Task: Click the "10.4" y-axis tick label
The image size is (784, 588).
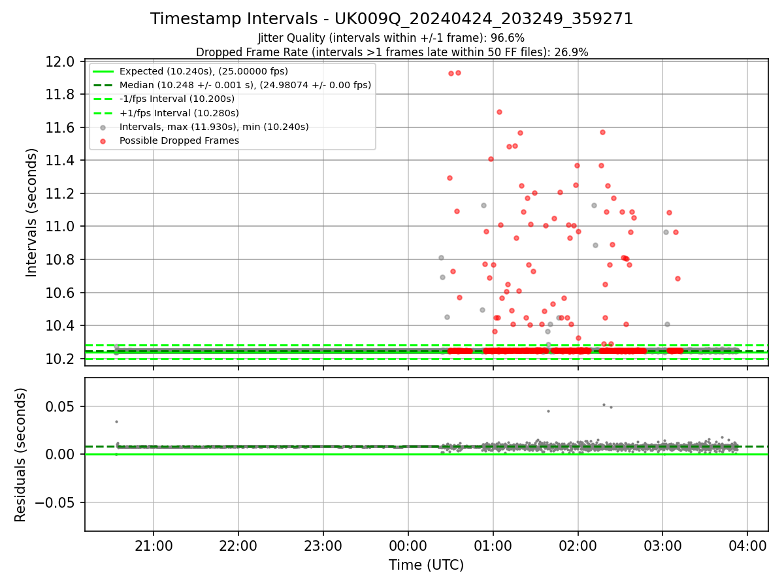Action: click(x=61, y=326)
